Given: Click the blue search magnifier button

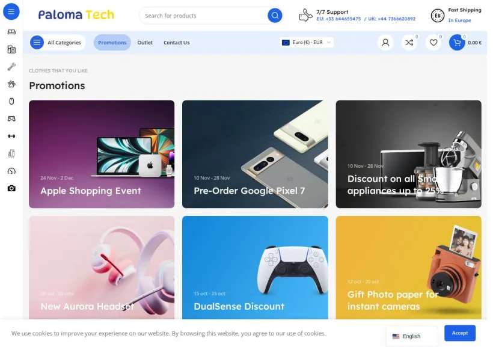Looking at the screenshot, I should pyautogui.click(x=275, y=16).
